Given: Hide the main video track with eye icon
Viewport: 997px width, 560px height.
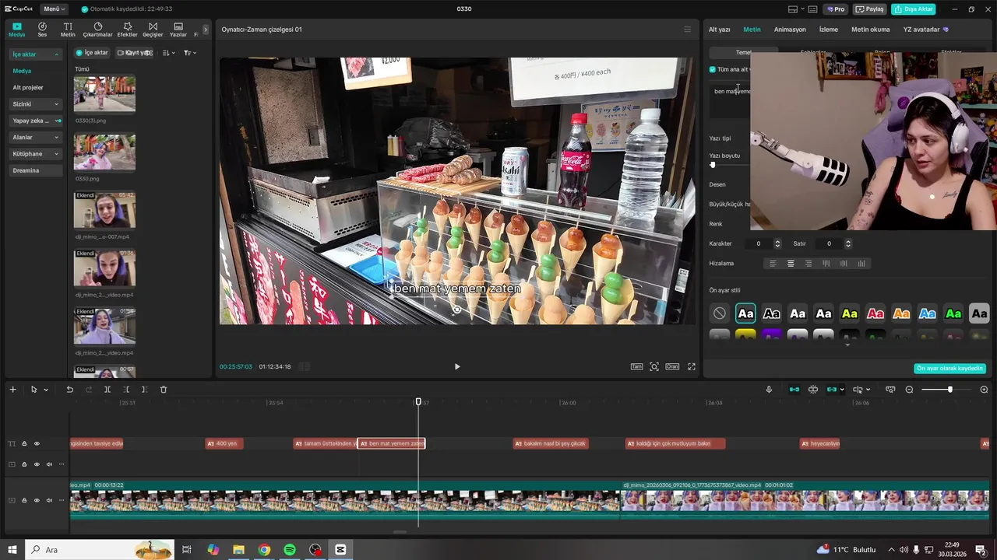Looking at the screenshot, I should tap(37, 500).
